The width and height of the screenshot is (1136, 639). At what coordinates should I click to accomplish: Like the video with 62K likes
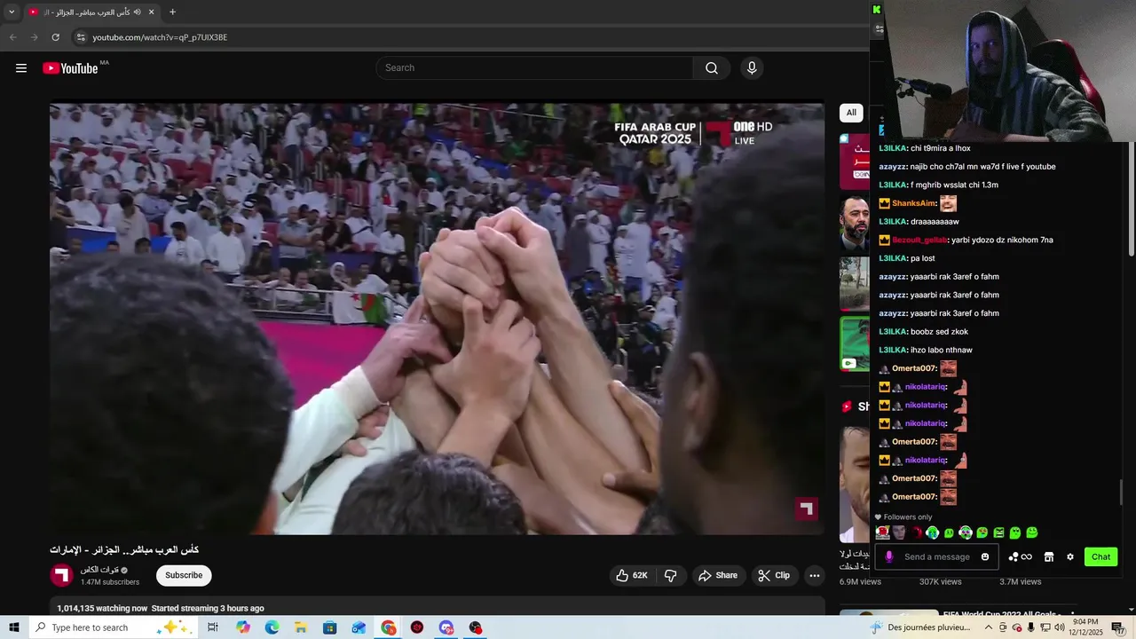(632, 575)
